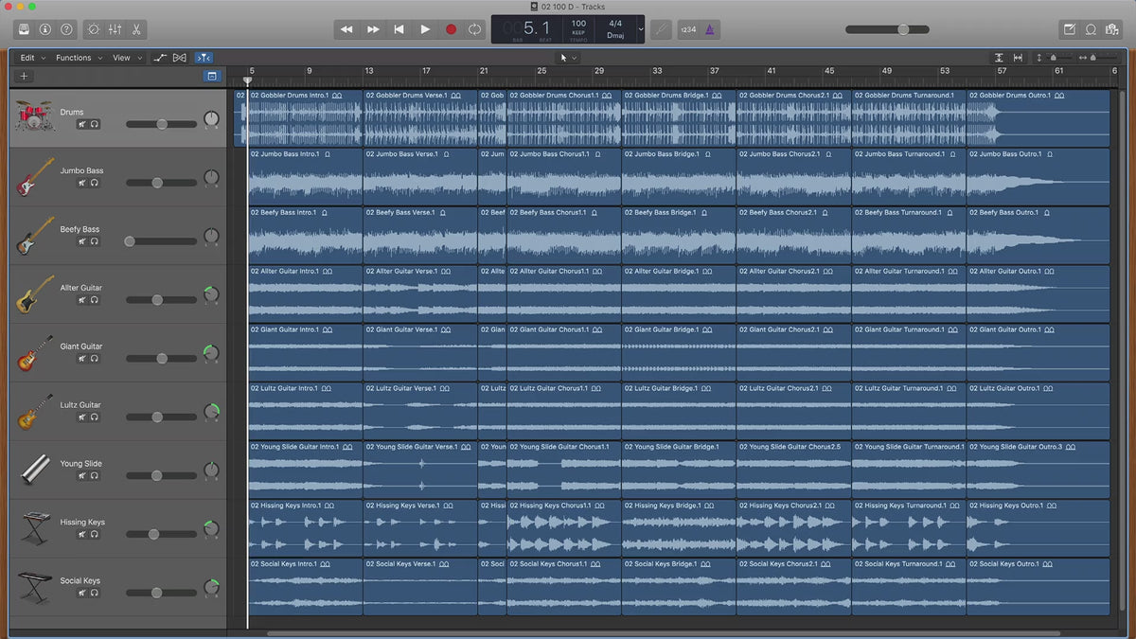Image resolution: width=1136 pixels, height=639 pixels.
Task: Toggle the metronome click
Action: click(710, 29)
